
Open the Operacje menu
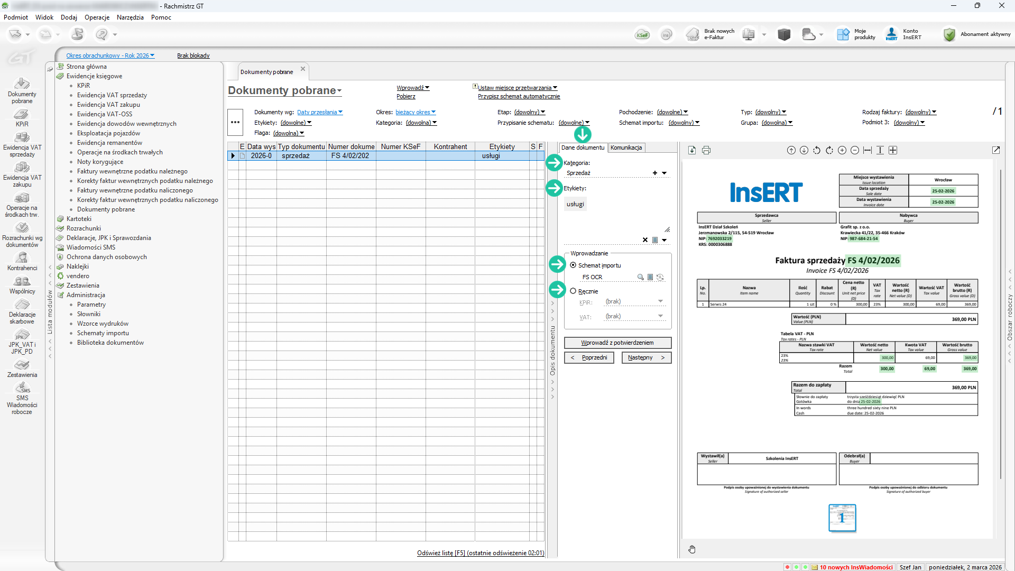click(97, 17)
